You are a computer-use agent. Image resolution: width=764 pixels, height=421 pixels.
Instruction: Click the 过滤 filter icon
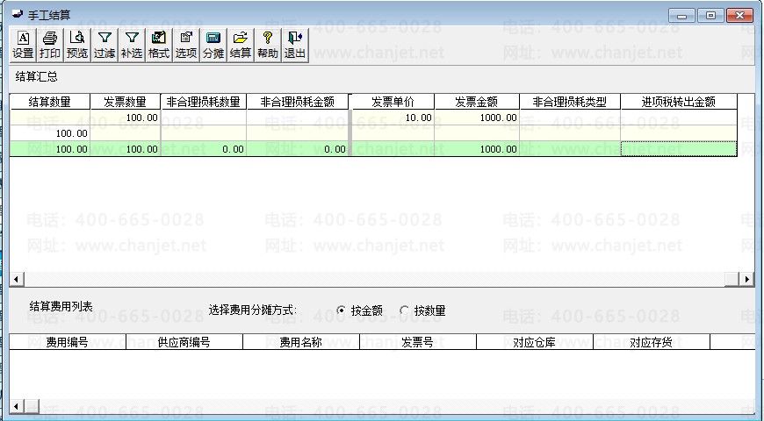[x=105, y=45]
